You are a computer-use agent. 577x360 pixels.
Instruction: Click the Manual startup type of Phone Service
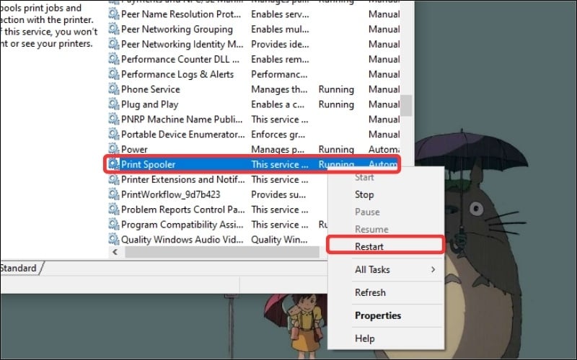pyautogui.click(x=384, y=89)
